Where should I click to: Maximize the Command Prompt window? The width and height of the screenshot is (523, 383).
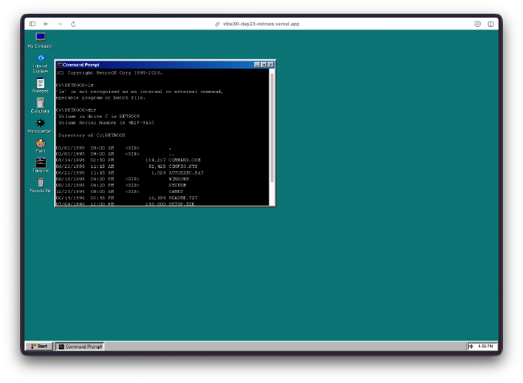click(263, 65)
